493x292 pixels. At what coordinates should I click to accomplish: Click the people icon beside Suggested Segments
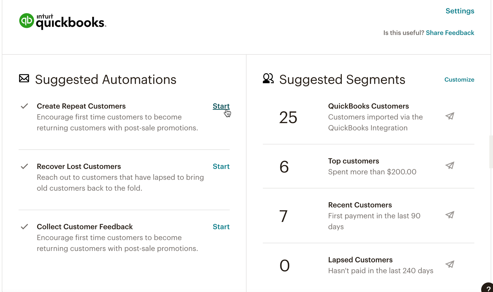(268, 78)
